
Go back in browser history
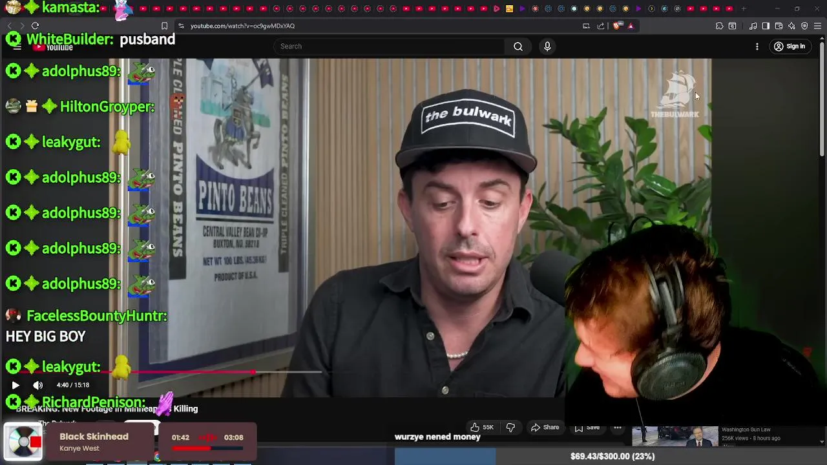click(x=9, y=26)
